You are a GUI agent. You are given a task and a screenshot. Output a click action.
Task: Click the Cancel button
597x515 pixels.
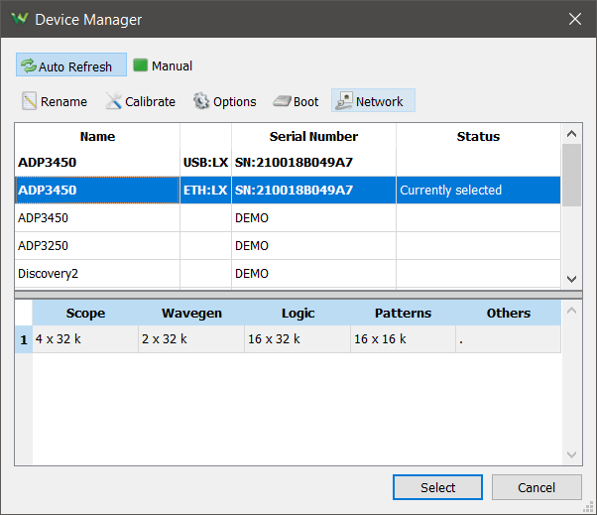537,487
